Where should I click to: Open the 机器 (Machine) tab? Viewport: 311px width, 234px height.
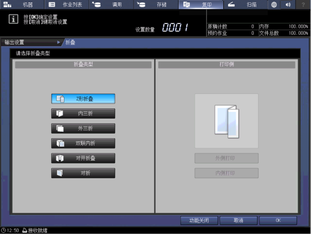22,4
